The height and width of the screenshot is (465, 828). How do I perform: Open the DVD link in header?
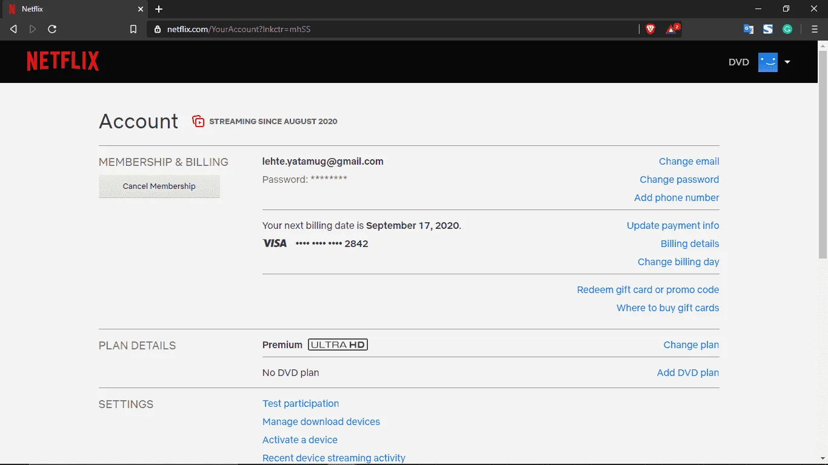coord(739,62)
